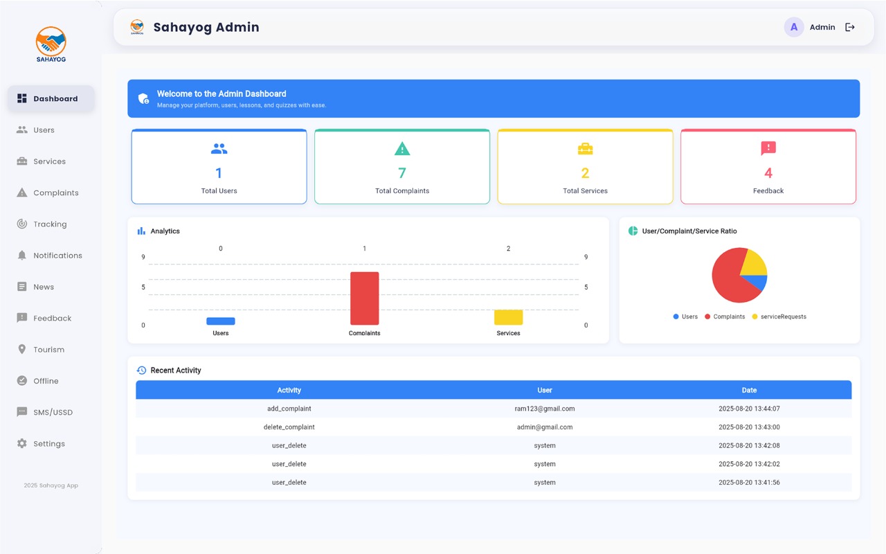Click the Sahayog logo in sidebar
The image size is (886, 554).
click(51, 44)
